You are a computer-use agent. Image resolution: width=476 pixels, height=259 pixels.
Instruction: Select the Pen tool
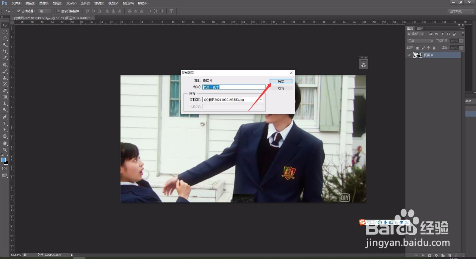(5, 117)
